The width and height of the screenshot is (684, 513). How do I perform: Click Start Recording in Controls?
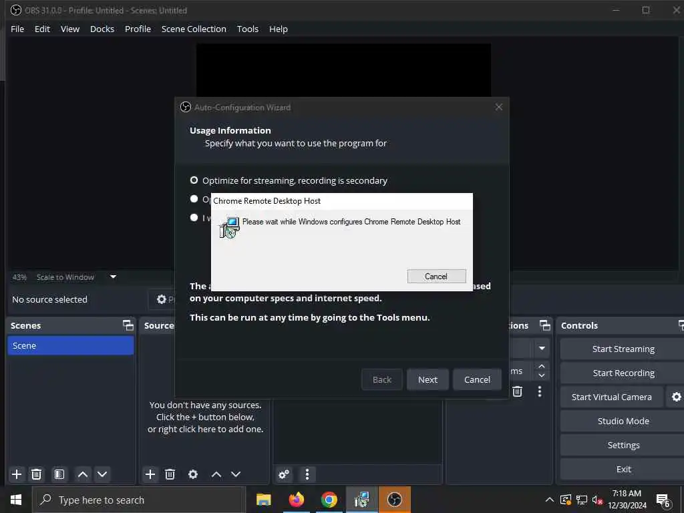(623, 373)
